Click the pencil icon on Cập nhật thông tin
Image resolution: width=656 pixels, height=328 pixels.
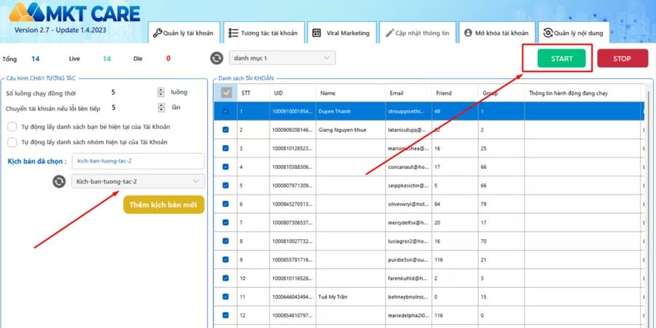389,33
